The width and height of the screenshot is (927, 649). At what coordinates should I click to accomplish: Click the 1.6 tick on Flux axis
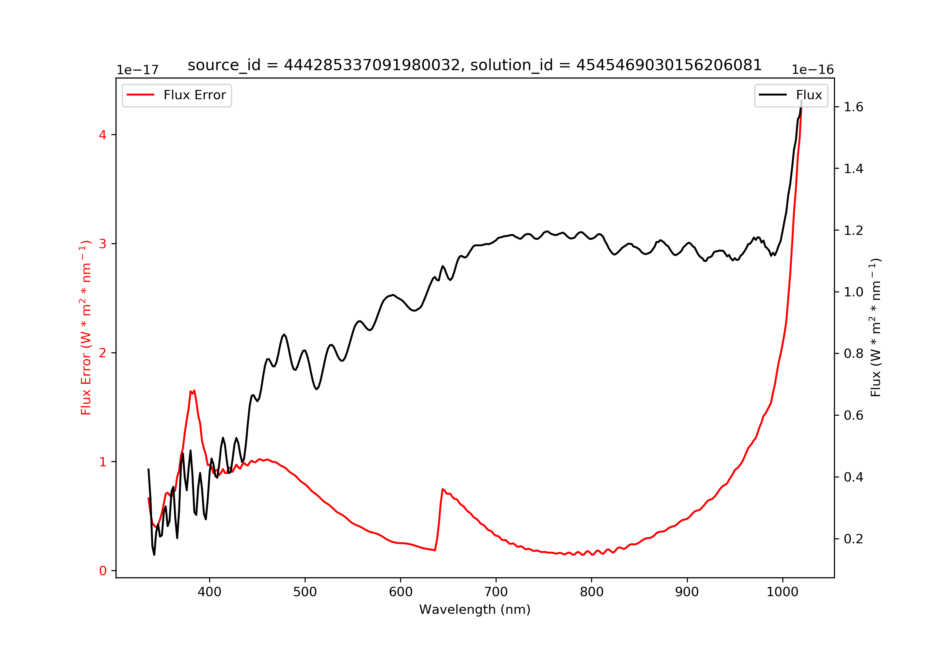pyautogui.click(x=853, y=107)
